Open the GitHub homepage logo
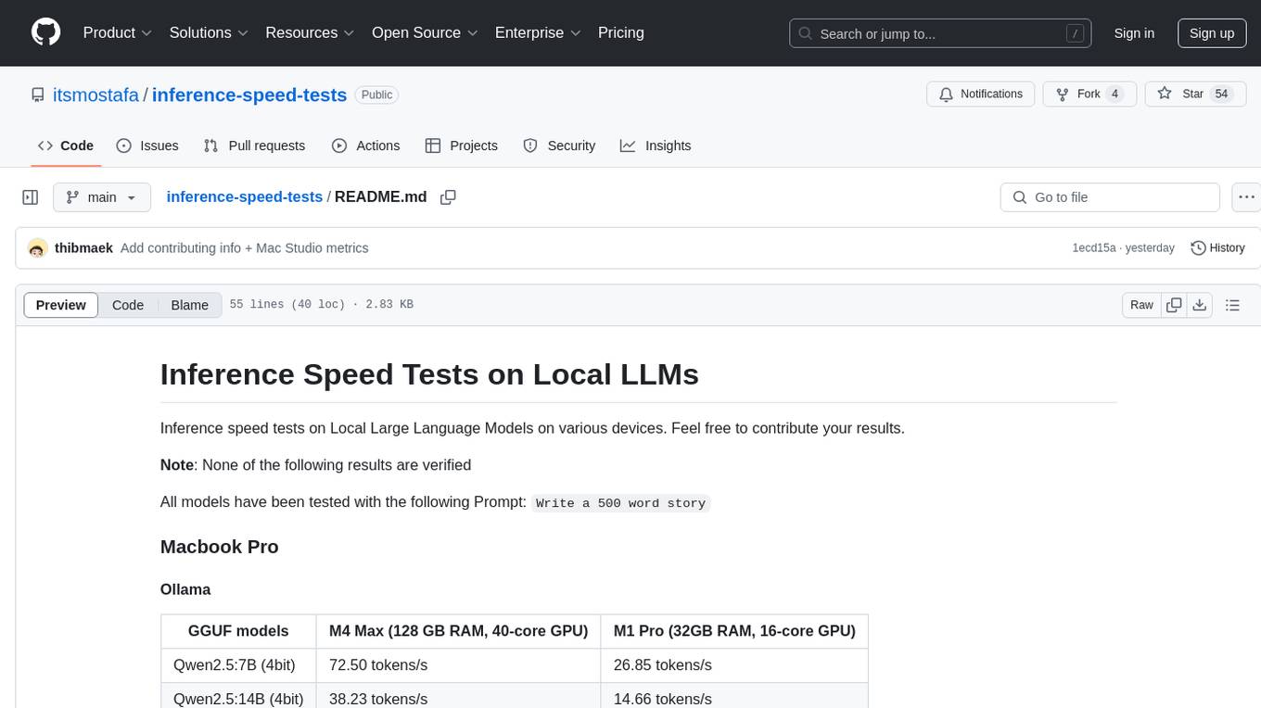 (46, 32)
